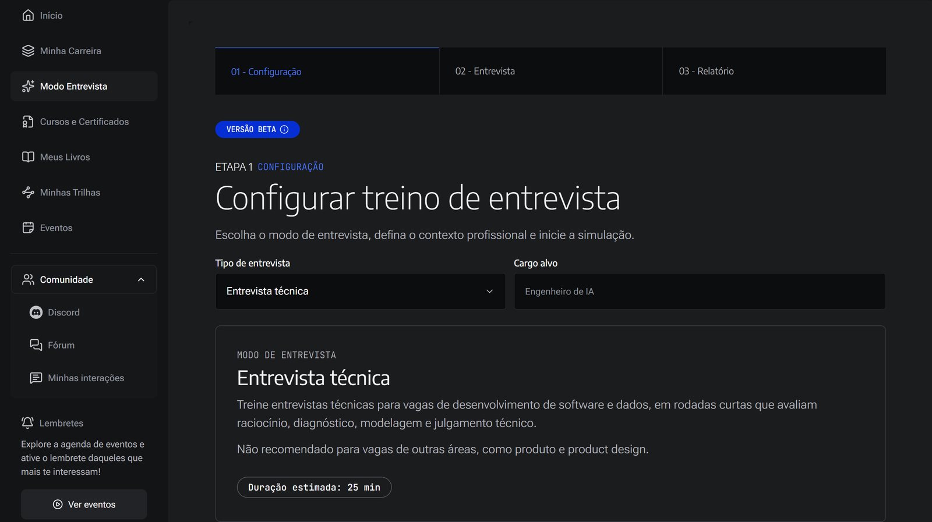Focus the Cargo alvo input field
This screenshot has height=522, width=932.
tap(700, 291)
